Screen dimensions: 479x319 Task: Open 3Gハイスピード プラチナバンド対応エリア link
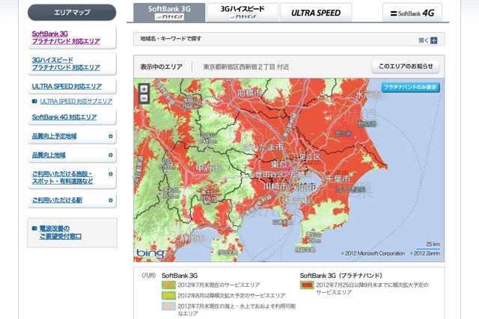point(66,64)
